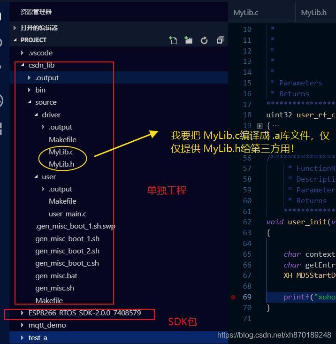Open gen_misc.sh file
Screen dimensions: 336x344
pos(54,288)
